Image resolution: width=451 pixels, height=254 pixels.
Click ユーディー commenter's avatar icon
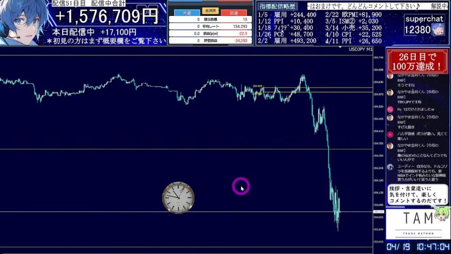pos(390,167)
